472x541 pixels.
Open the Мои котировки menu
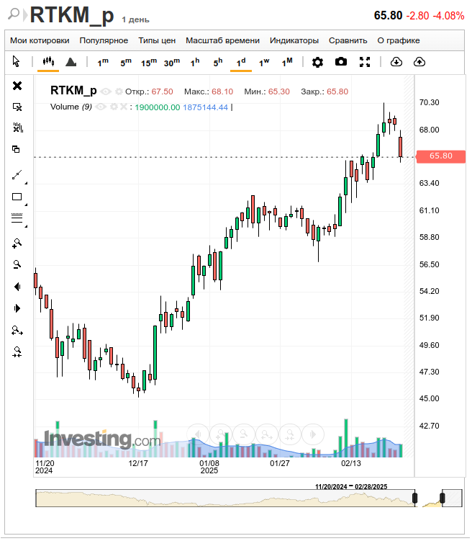point(40,40)
